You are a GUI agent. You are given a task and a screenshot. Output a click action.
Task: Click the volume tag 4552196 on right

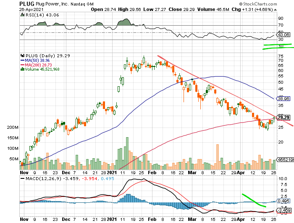pyautogui.click(x=285, y=160)
